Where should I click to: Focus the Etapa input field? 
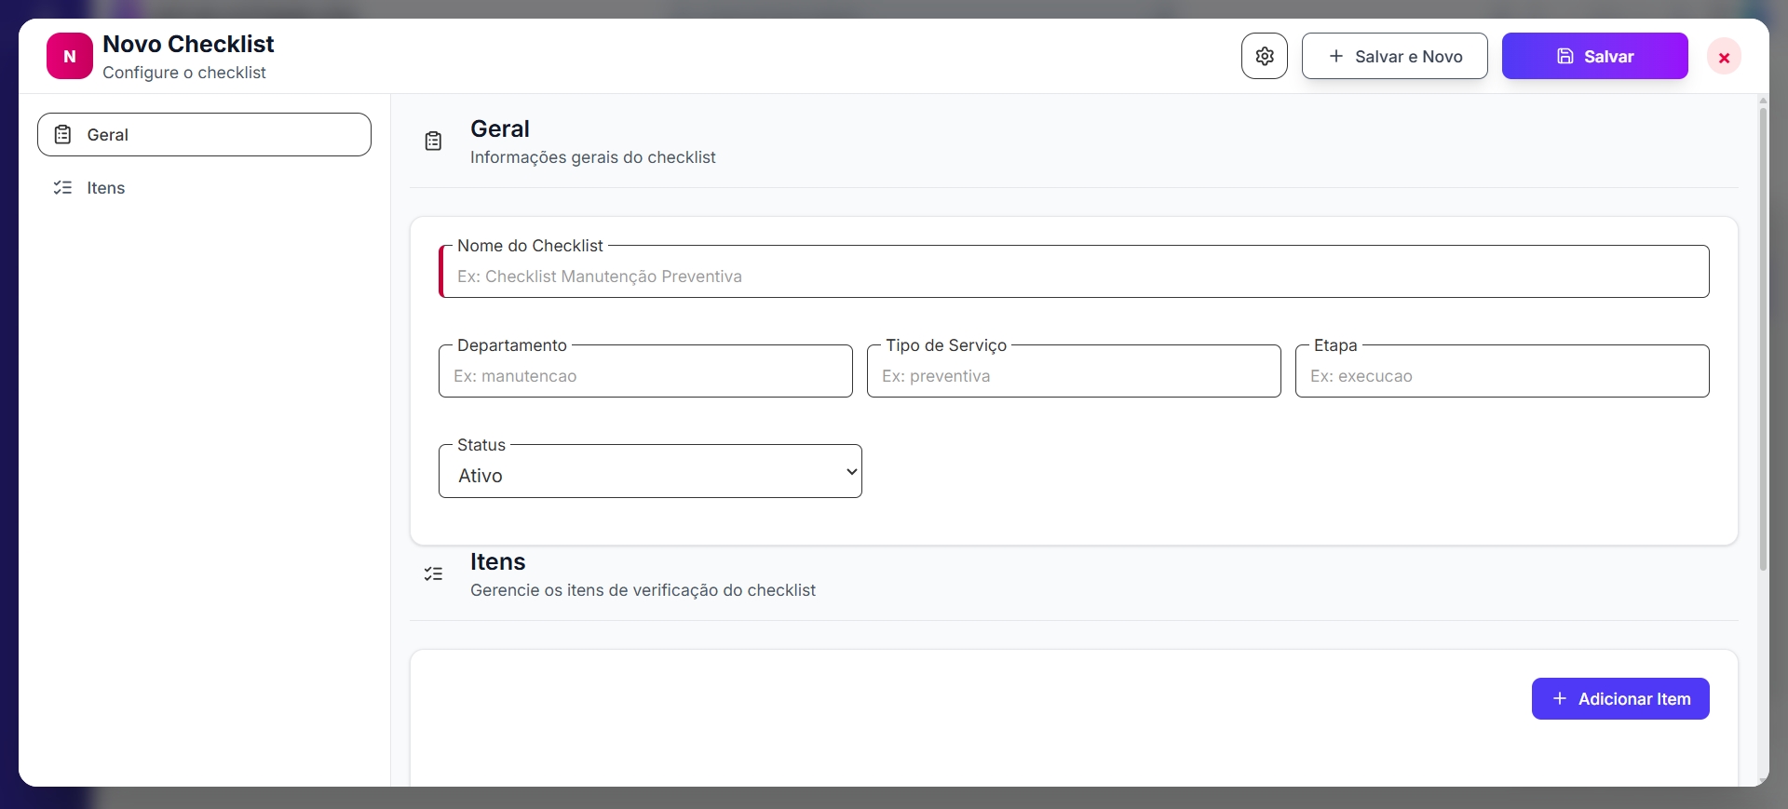(1501, 376)
